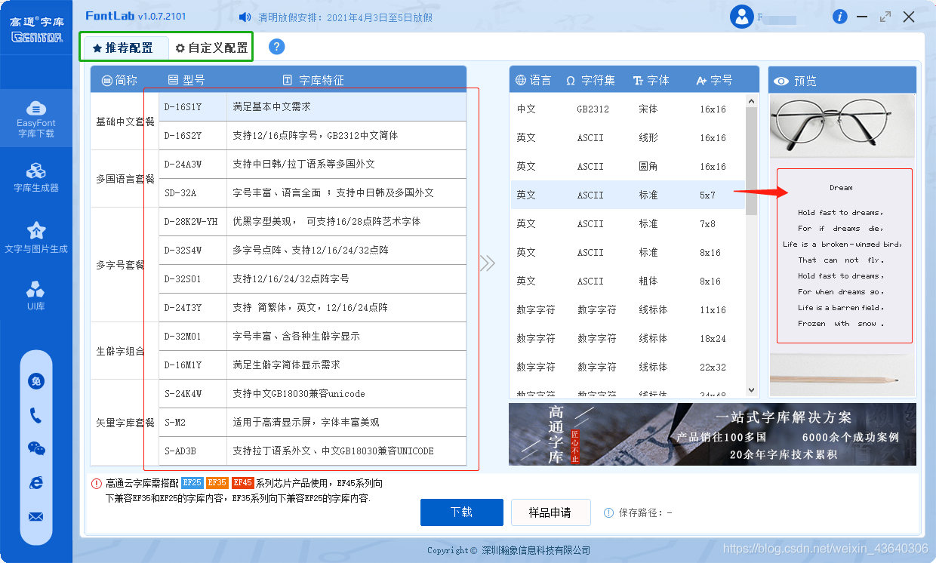Open text and image generation section
Screen dimensions: 936x563
coord(36,238)
